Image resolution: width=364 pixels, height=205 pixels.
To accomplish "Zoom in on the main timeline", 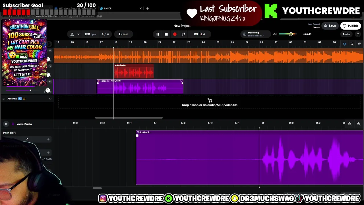I will pos(359,44).
